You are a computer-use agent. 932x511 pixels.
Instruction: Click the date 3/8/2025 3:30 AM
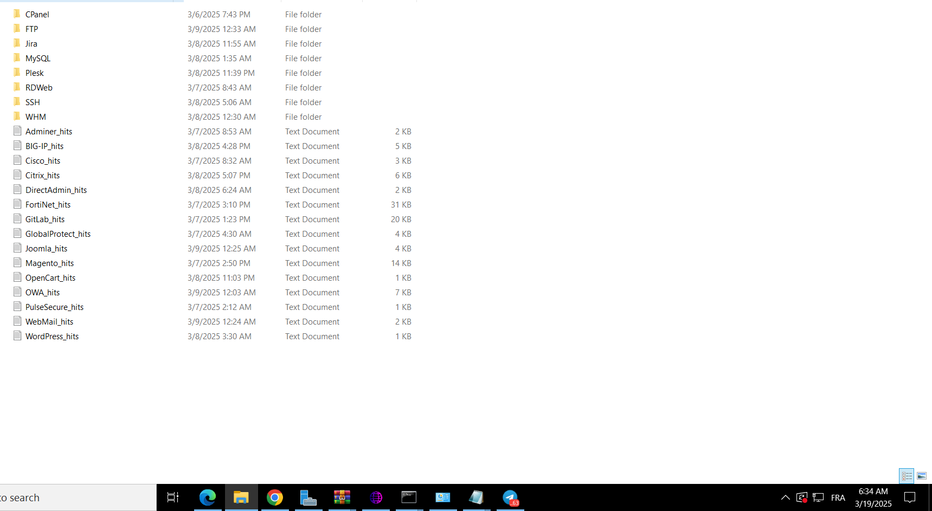pos(220,337)
